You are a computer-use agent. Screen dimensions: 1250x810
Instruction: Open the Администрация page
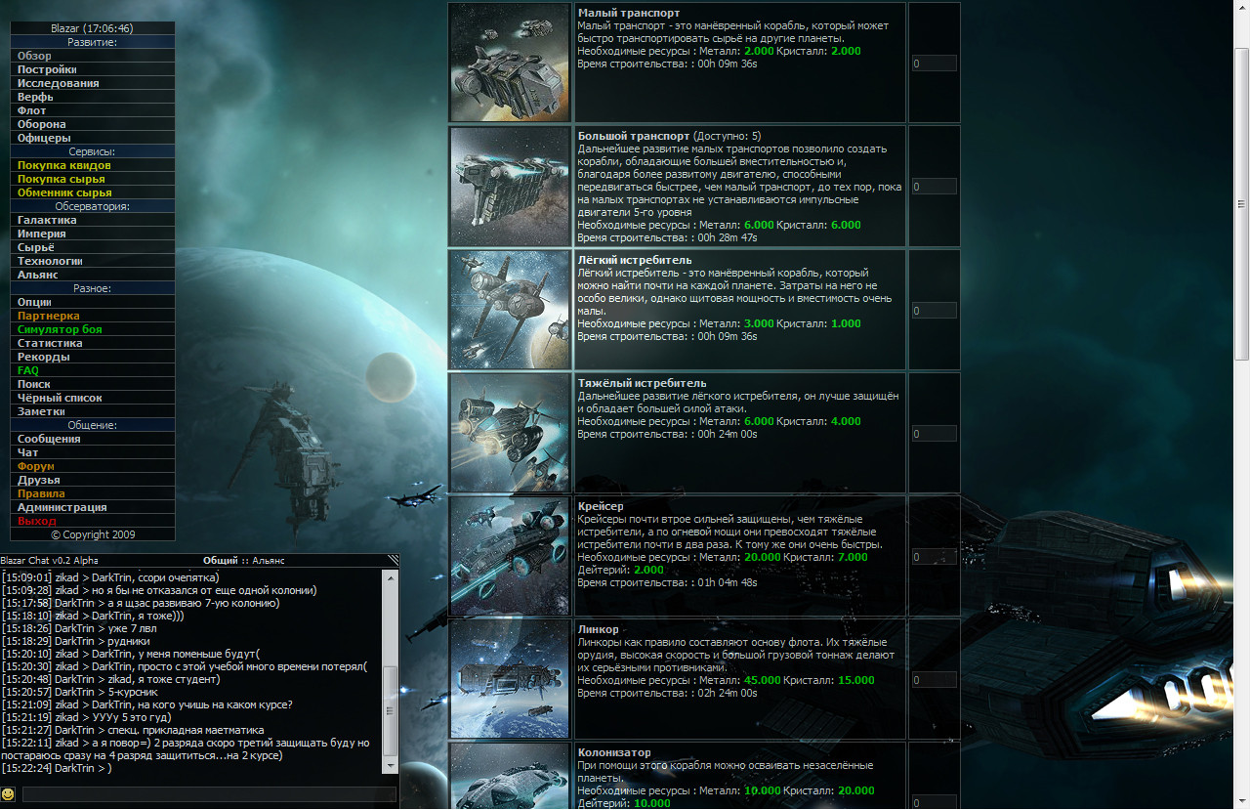click(62, 507)
